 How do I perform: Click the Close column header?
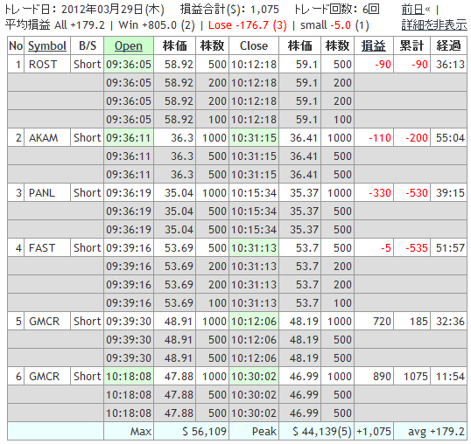pos(254,45)
